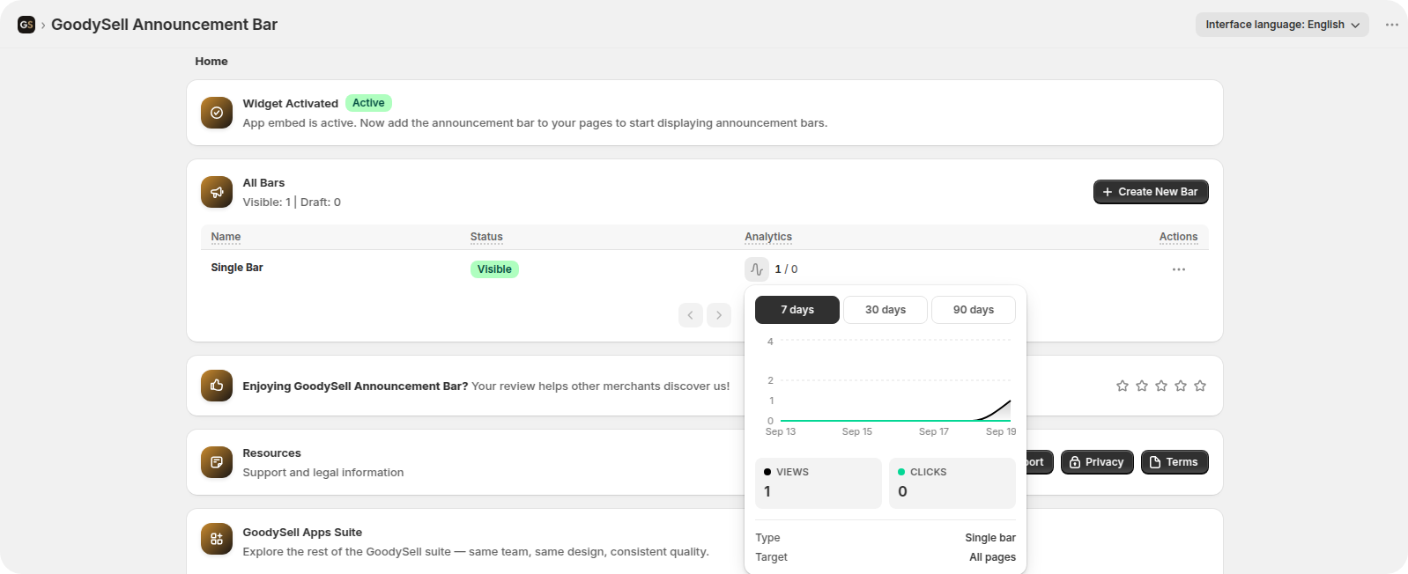Click the GS app logo icon
This screenshot has height=574, width=1408.
pyautogui.click(x=26, y=25)
